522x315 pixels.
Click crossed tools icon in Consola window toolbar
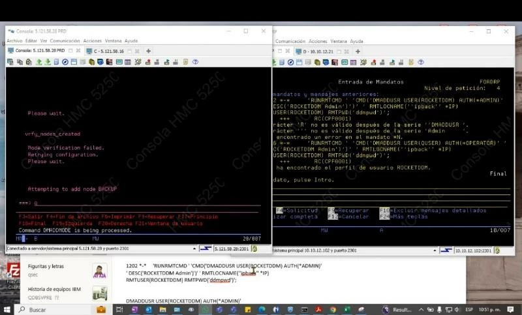[138, 62]
